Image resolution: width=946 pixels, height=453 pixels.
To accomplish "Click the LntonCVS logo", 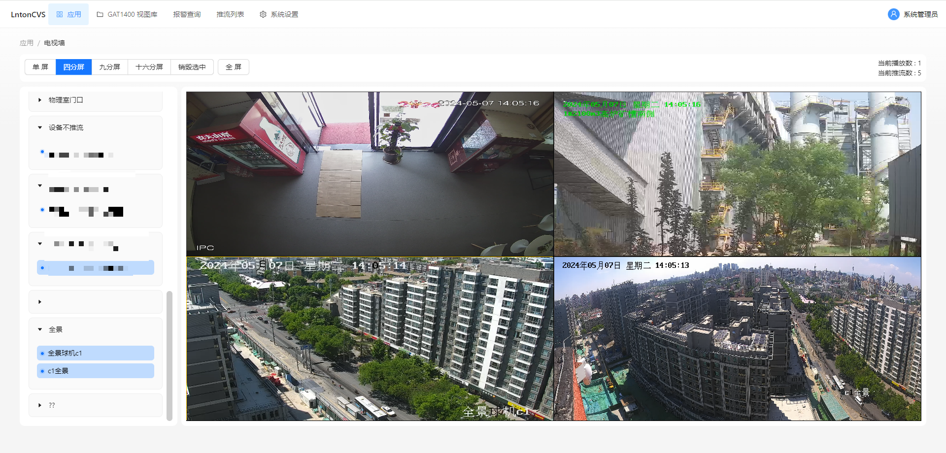I will (28, 14).
